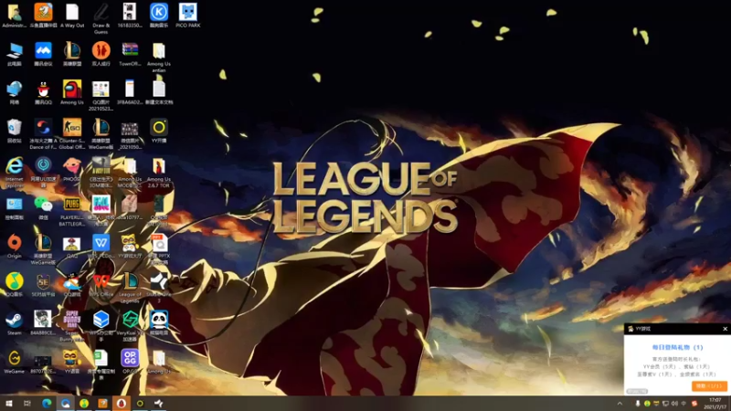Open the panda face app icon
Image resolution: width=731 pixels, height=411 pixels.
pyautogui.click(x=158, y=320)
